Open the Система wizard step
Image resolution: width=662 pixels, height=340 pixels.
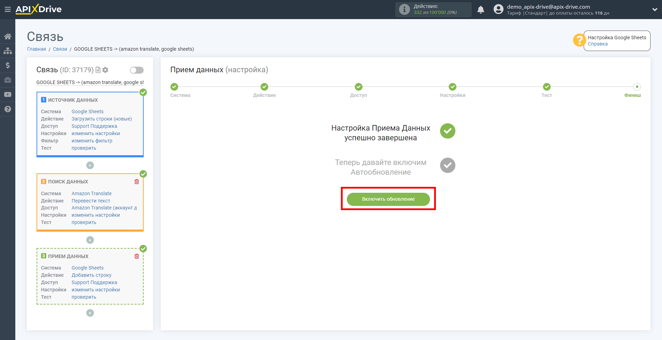pos(174,87)
